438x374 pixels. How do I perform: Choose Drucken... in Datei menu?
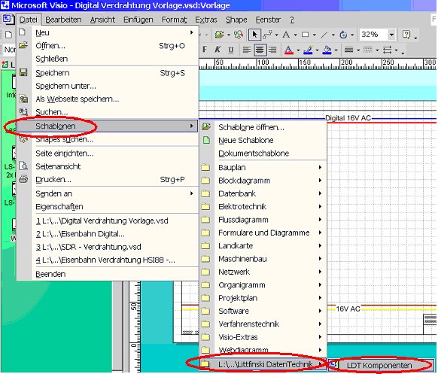pyautogui.click(x=108, y=180)
